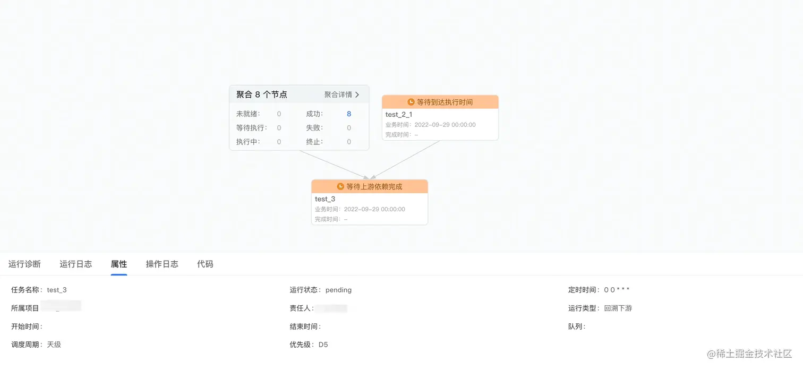Click the 失败 count value
Screen dimensions: 803x370
pyautogui.click(x=349, y=128)
